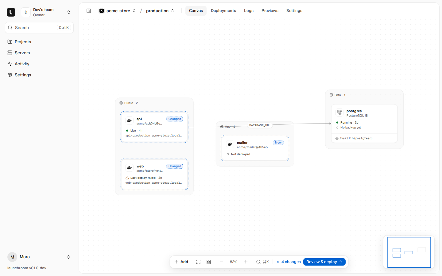This screenshot has width=442, height=276.
Task: Open canvas search magnifier ⌘K
Action: point(262,262)
